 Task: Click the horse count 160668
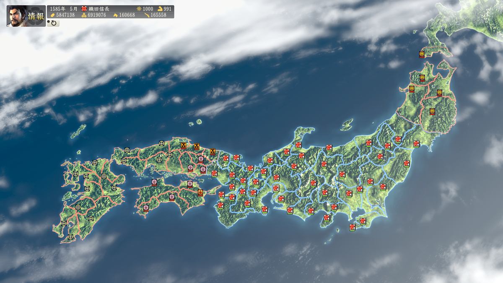coord(127,15)
